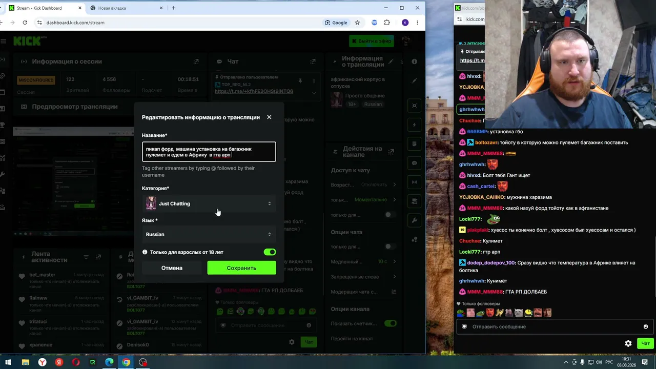This screenshot has height=369, width=656.
Task: Click the info icon in right sidebar
Action: [414, 61]
